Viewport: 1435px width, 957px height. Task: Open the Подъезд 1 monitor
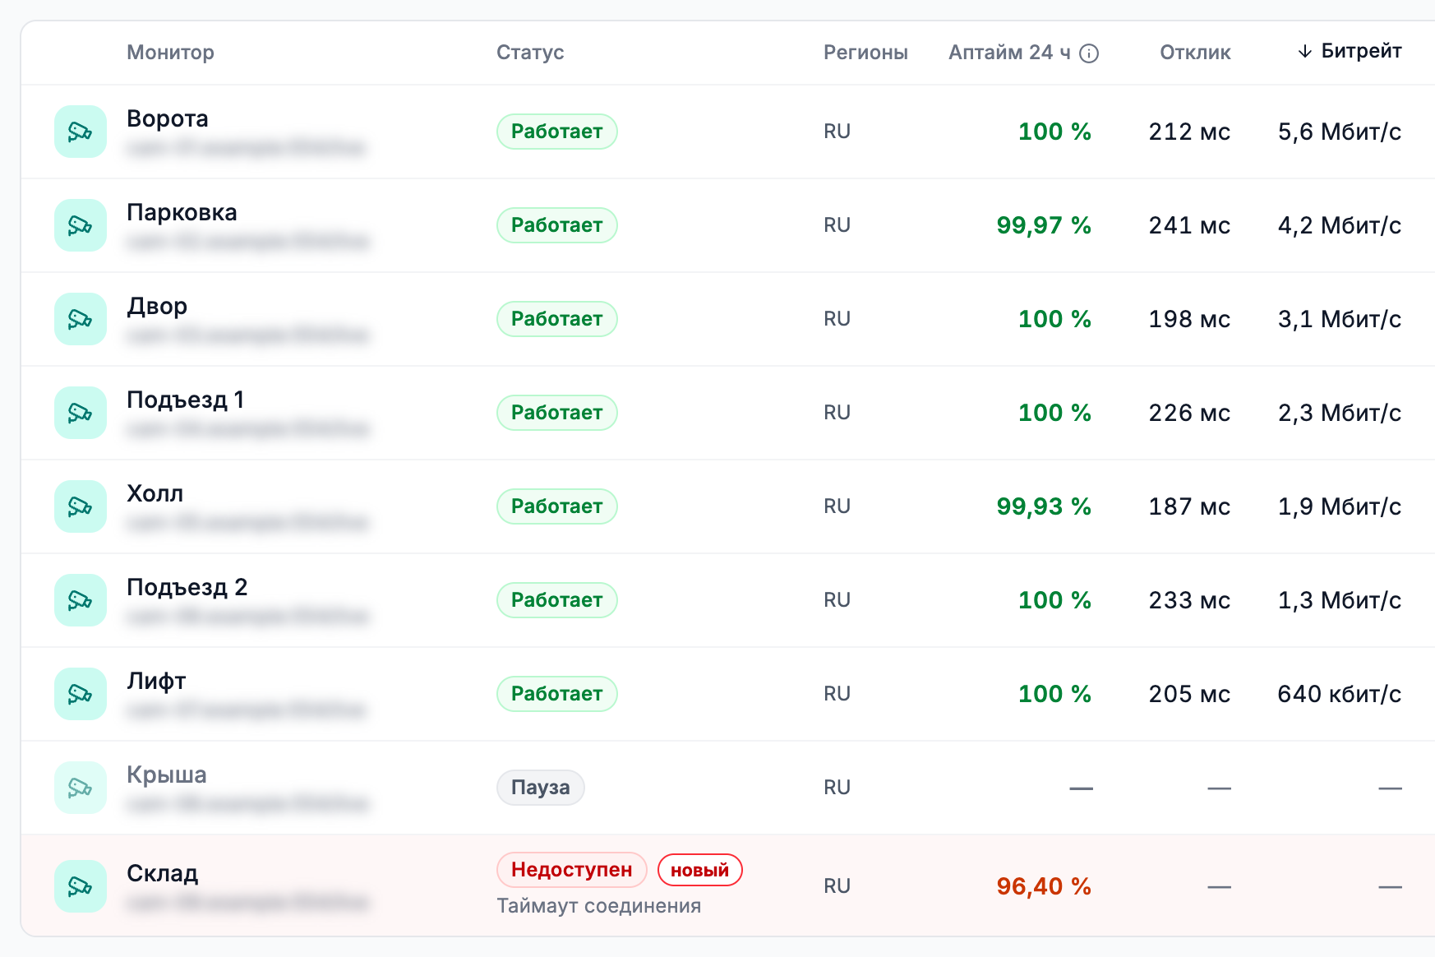pos(186,400)
